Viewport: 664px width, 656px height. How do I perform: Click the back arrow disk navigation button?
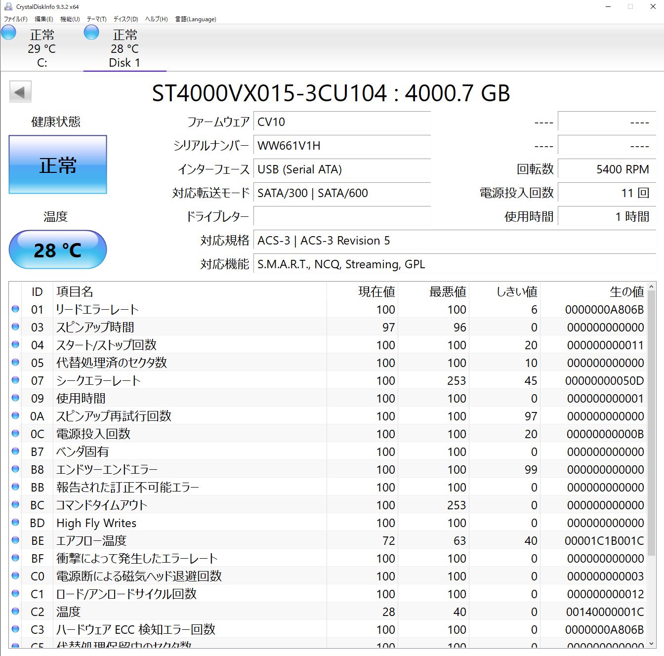[20, 92]
